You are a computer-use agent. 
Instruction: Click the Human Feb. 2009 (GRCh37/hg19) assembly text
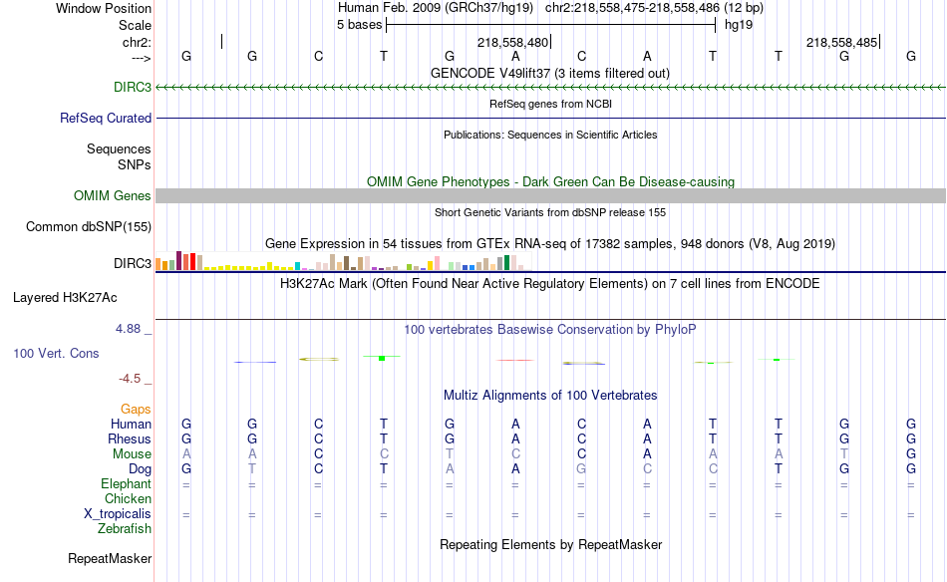click(x=435, y=8)
